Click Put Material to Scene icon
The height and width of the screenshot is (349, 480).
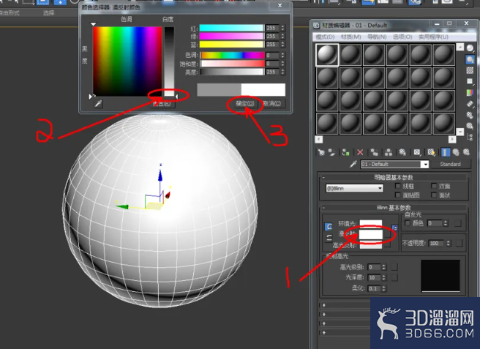[x=332, y=152]
